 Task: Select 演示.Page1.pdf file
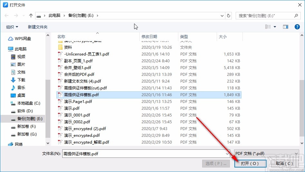click(149, 101)
